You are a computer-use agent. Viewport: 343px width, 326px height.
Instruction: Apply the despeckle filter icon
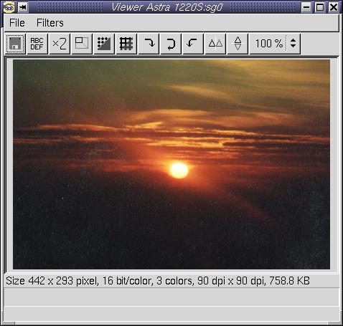104,44
